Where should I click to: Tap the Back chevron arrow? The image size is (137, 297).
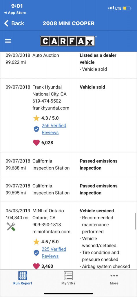coord(6,23)
